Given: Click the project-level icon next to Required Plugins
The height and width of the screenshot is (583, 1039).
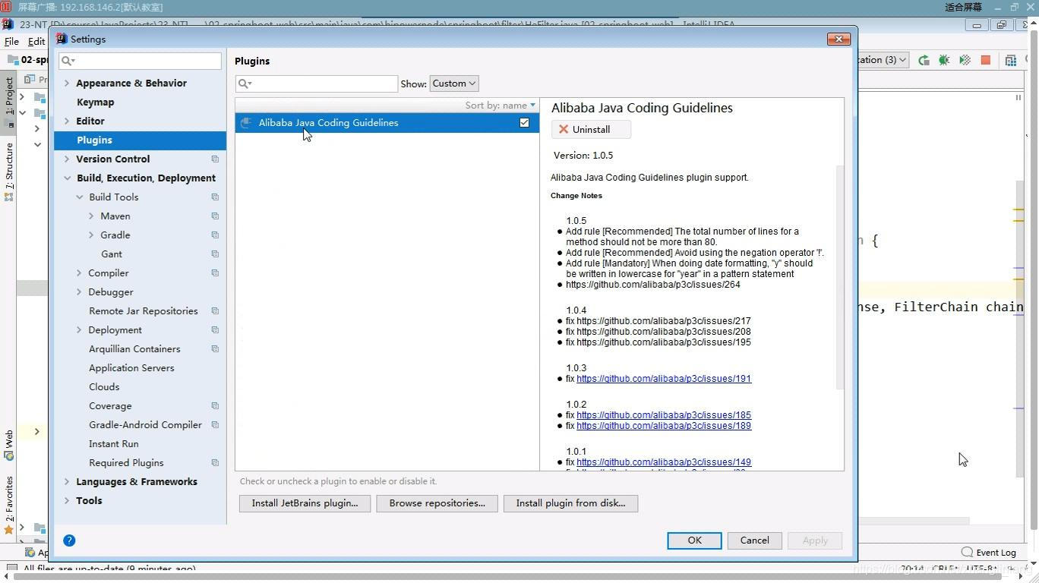Looking at the screenshot, I should point(215,462).
